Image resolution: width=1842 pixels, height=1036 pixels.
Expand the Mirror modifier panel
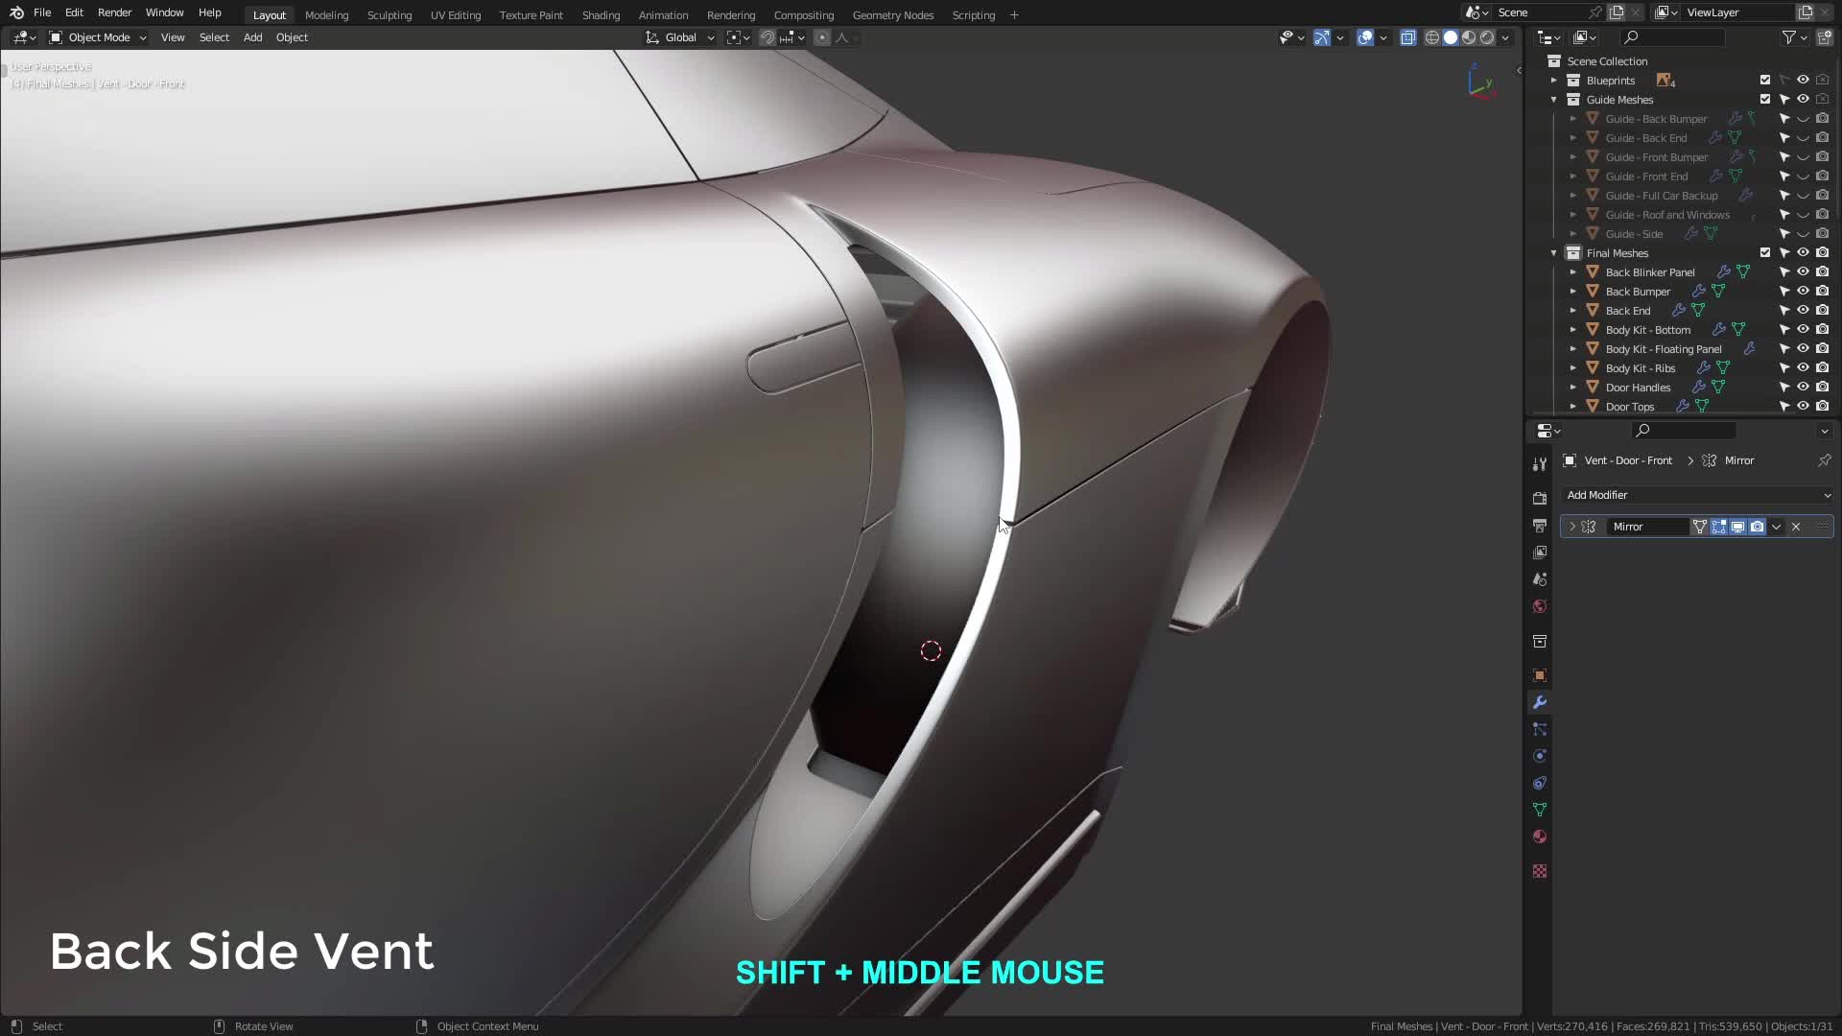point(1572,527)
